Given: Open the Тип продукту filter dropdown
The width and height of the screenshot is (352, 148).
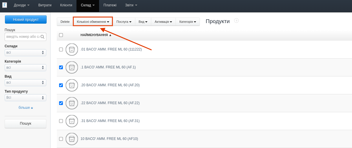Looking at the screenshot, I should (x=25, y=98).
